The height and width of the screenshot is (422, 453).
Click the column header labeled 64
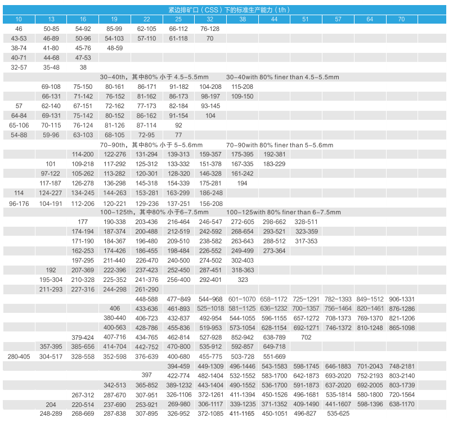point(369,19)
